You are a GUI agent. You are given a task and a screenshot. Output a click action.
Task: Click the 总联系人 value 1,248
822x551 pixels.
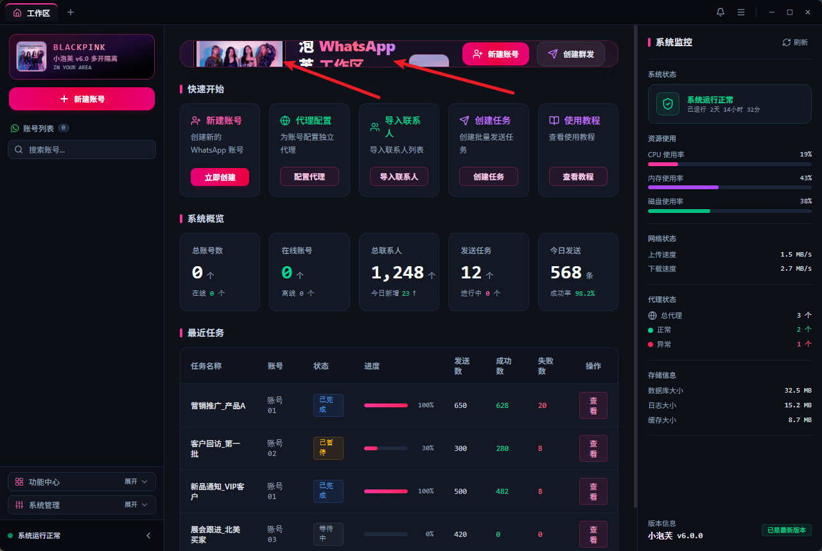398,273
